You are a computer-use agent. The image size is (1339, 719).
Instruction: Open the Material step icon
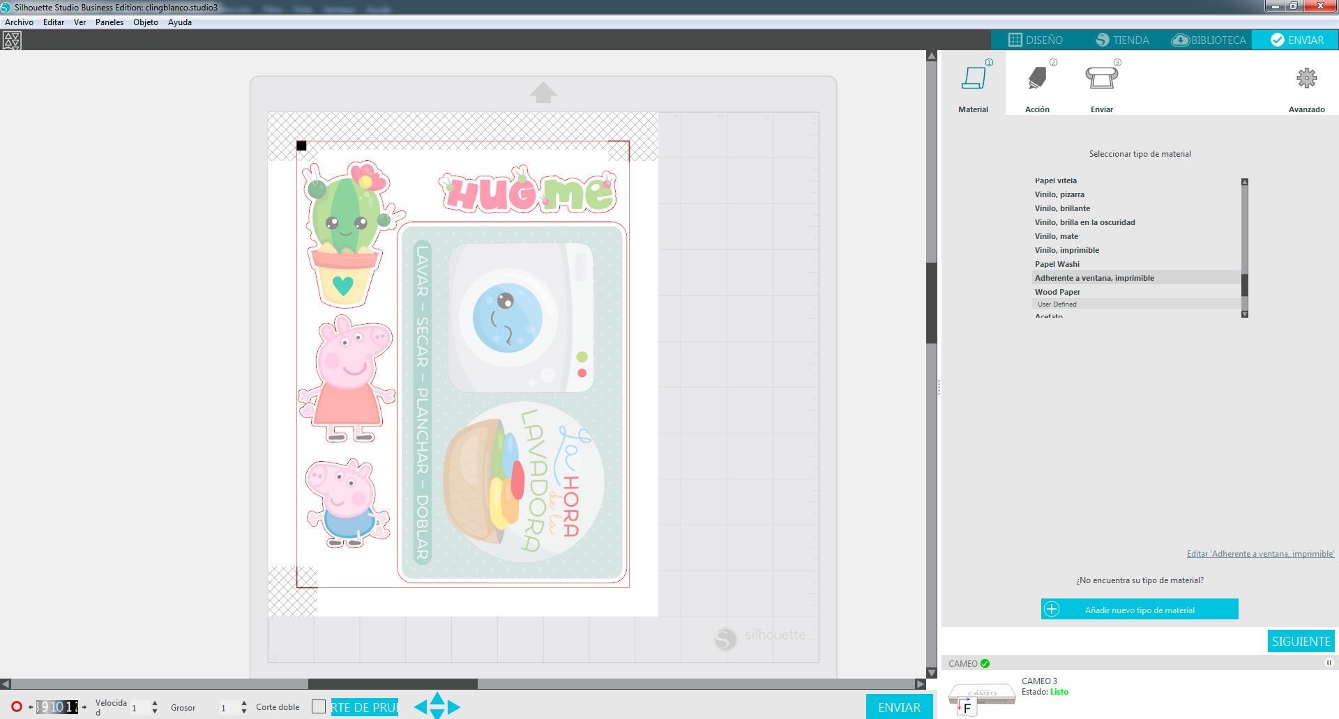tap(974, 78)
